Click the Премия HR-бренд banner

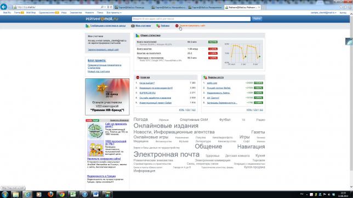tap(107, 97)
